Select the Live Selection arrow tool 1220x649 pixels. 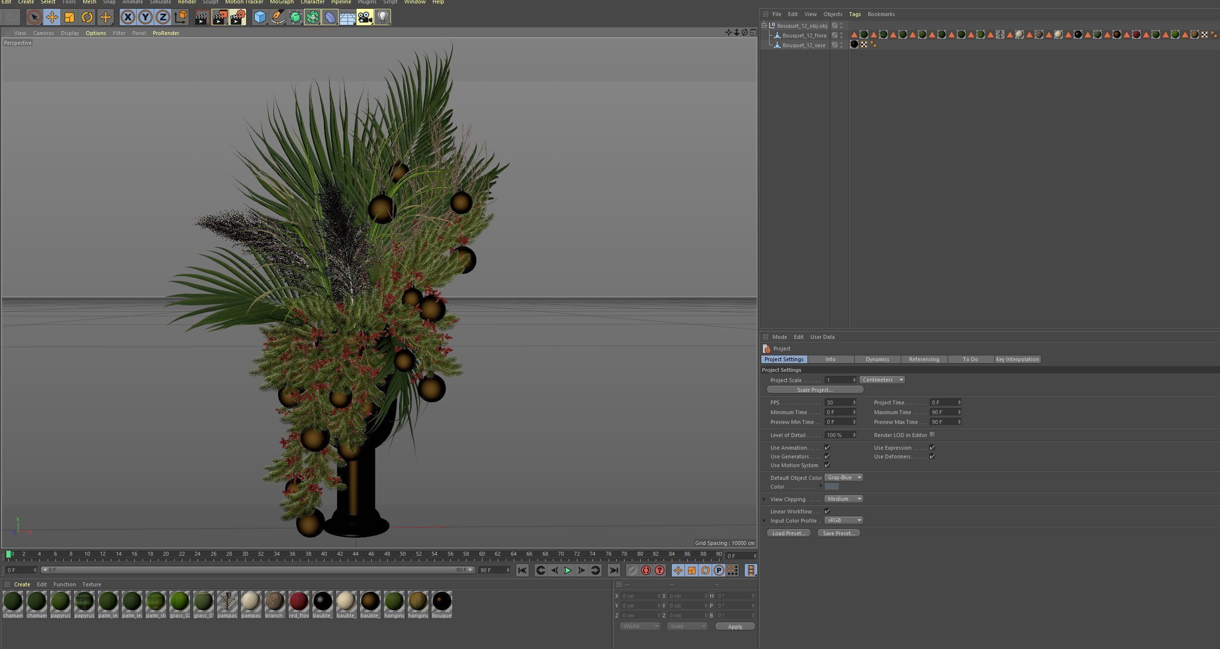tap(34, 18)
